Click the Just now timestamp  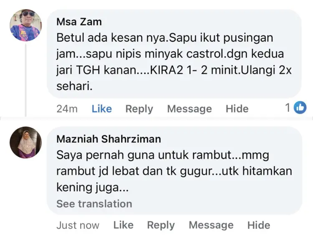pyautogui.click(x=78, y=225)
